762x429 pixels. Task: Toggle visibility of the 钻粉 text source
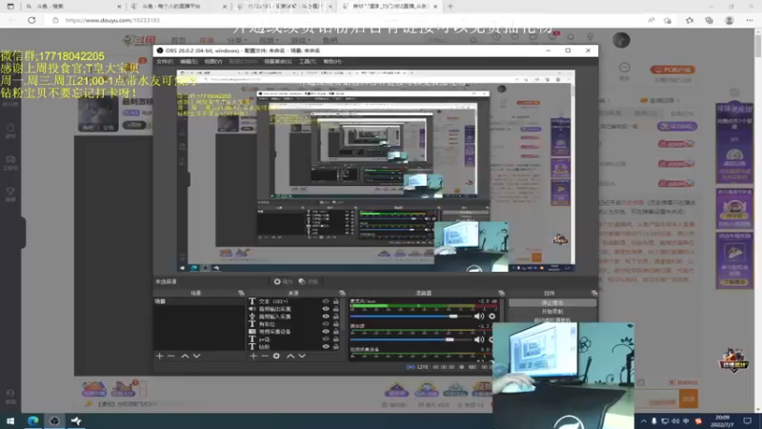[326, 347]
